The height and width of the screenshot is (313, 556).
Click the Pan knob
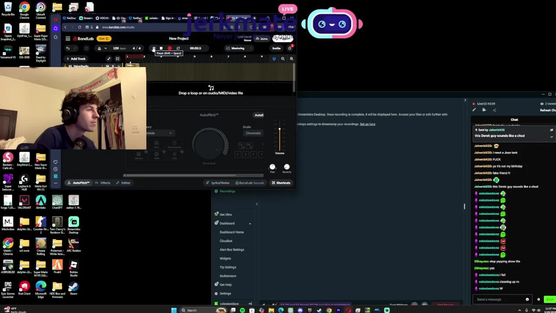[272, 167]
